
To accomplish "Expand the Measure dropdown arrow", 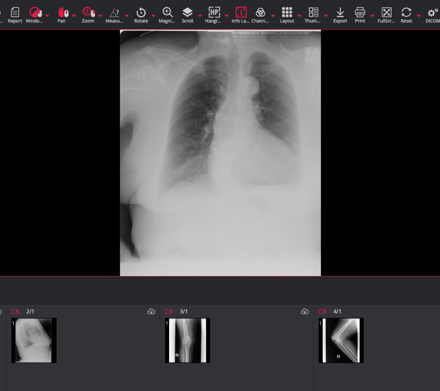I will pos(127,16).
